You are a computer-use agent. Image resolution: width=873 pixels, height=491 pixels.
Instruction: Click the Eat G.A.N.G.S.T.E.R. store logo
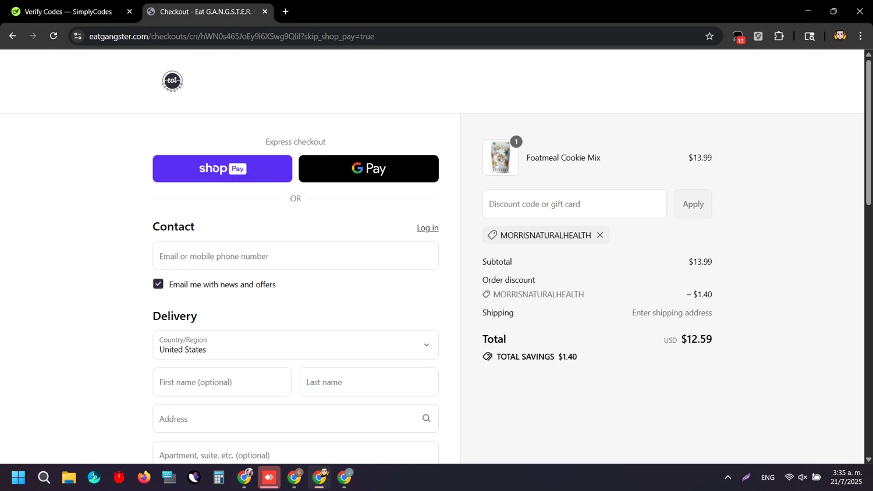(172, 81)
